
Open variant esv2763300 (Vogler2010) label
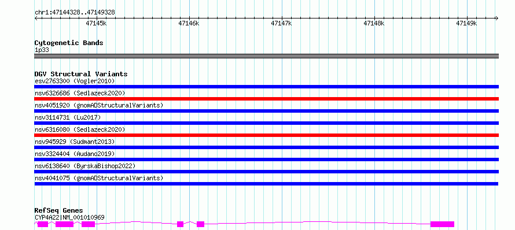(75, 81)
